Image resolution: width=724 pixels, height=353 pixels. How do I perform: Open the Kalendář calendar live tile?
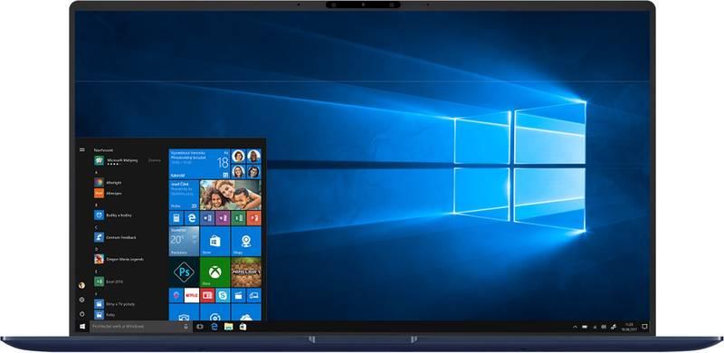(x=199, y=164)
